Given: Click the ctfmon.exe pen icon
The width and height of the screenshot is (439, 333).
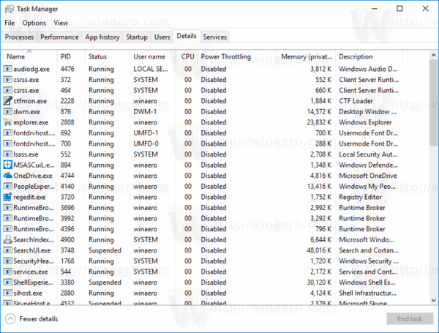Looking at the screenshot, I should (8, 101).
